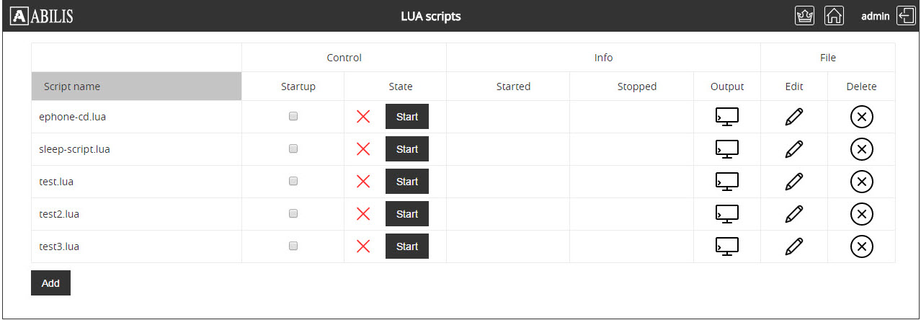The image size is (921, 320).
Task: Click the crown icon in header
Action: [804, 16]
